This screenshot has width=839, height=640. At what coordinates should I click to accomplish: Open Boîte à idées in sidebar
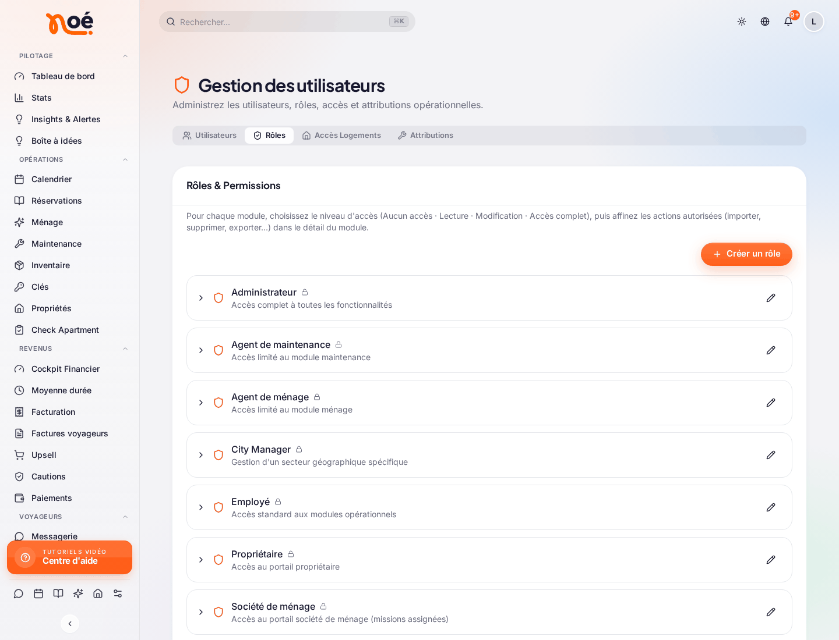click(70, 141)
